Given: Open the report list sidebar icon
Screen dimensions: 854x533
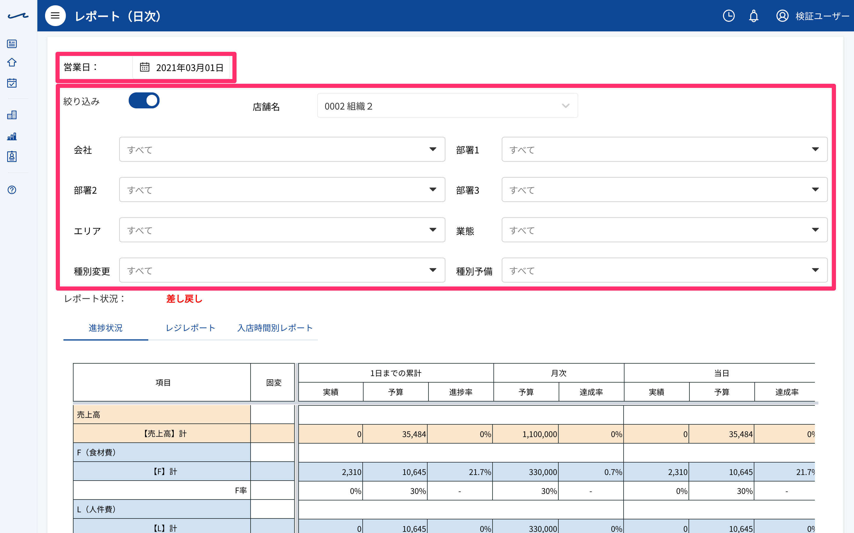Looking at the screenshot, I should (x=12, y=44).
